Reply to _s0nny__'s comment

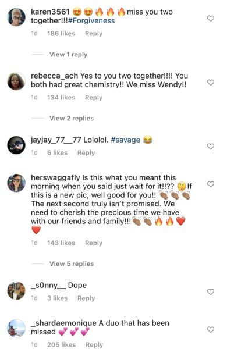(x=86, y=298)
